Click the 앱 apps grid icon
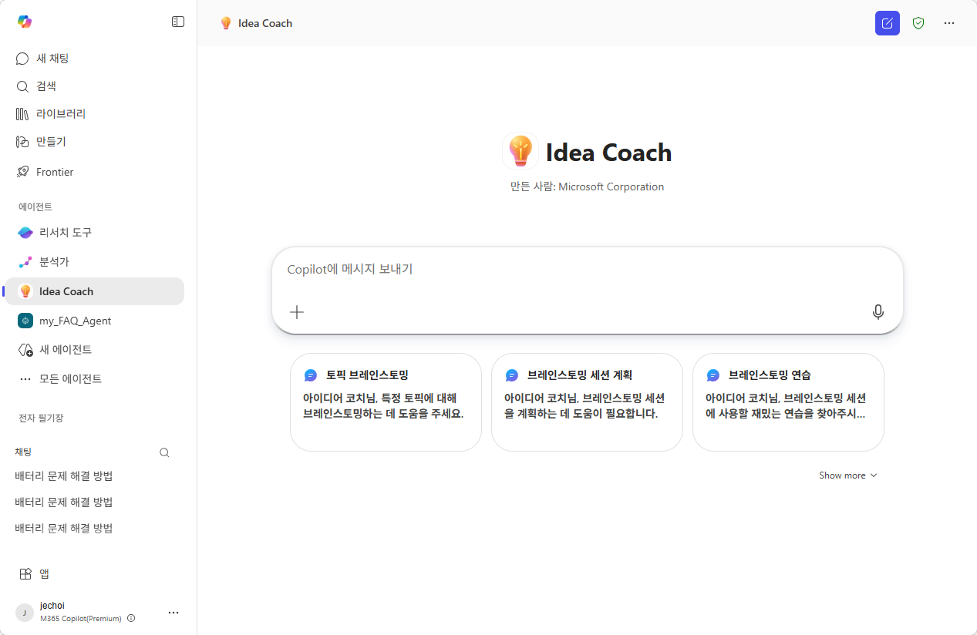This screenshot has height=635, width=977. [25, 574]
